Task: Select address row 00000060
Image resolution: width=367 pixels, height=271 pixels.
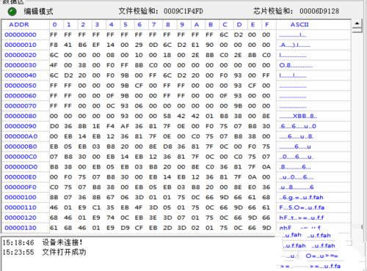Action: (21, 96)
